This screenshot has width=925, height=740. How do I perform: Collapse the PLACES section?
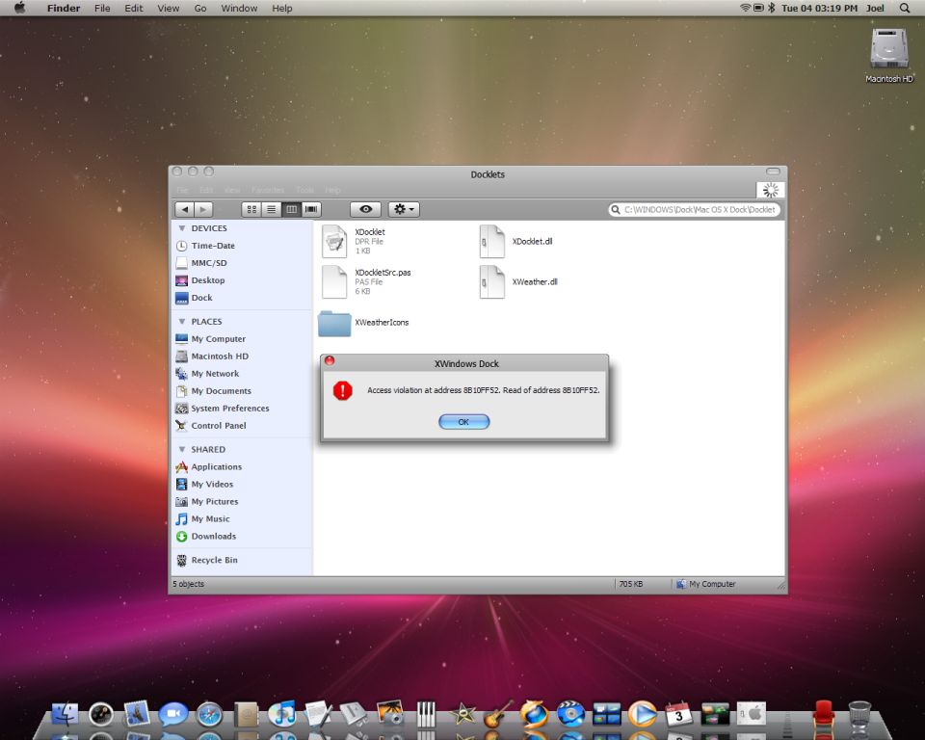(182, 322)
